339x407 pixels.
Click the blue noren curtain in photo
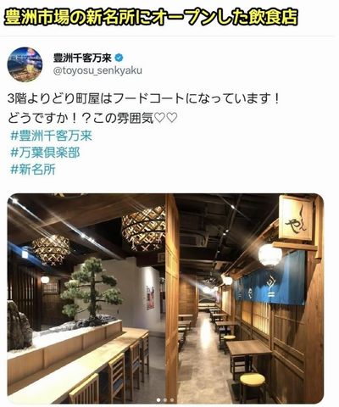tap(270, 279)
